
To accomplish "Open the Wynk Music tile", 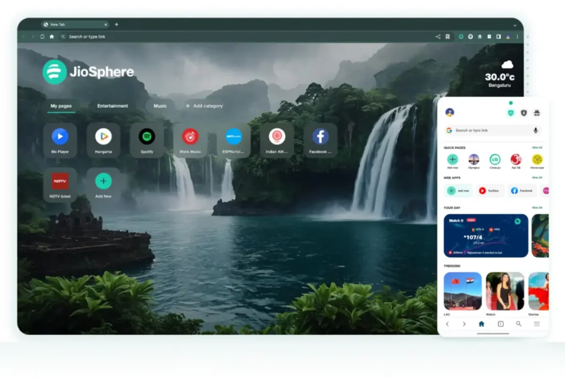I will click(x=190, y=140).
